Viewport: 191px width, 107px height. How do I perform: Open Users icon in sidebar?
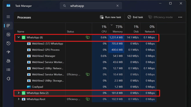(8, 61)
